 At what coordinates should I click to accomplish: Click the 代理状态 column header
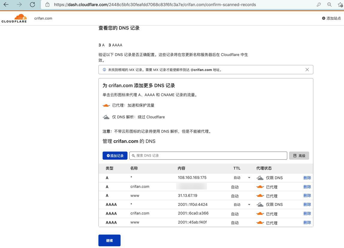click(264, 169)
